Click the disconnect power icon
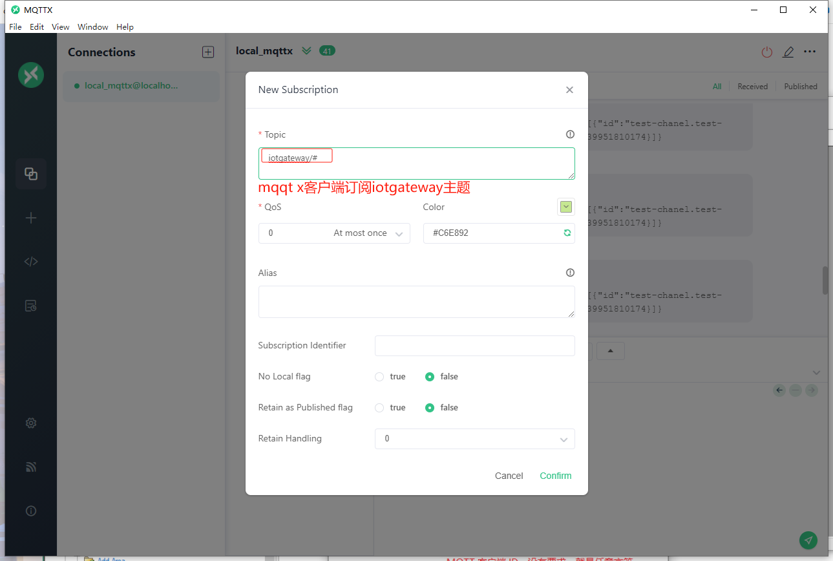This screenshot has height=561, width=833. pyautogui.click(x=767, y=52)
